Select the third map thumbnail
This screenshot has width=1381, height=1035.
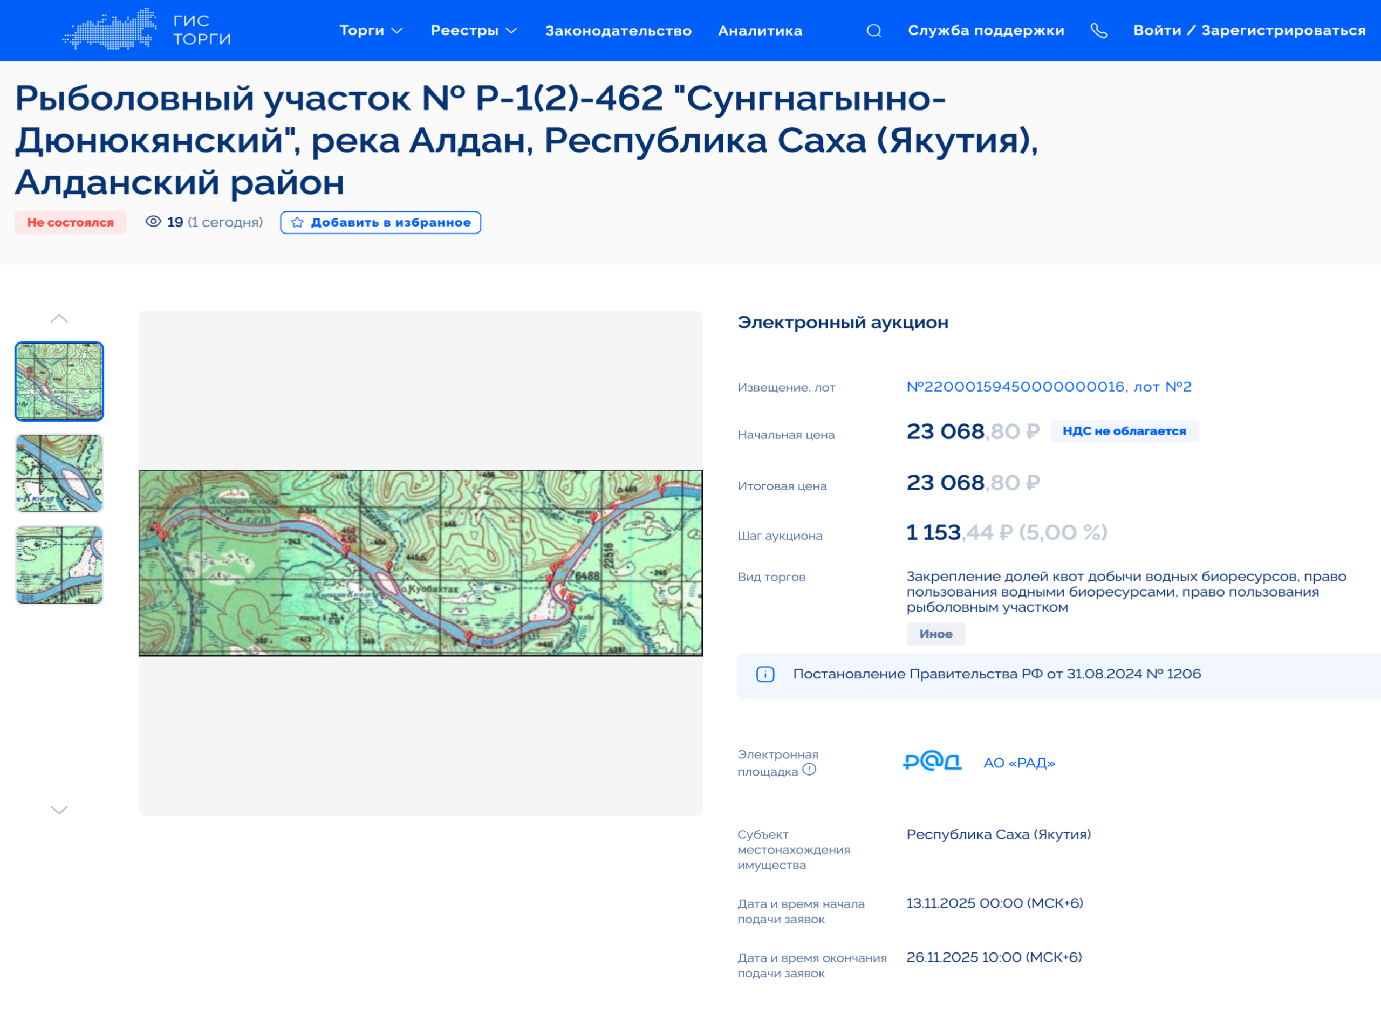click(59, 565)
